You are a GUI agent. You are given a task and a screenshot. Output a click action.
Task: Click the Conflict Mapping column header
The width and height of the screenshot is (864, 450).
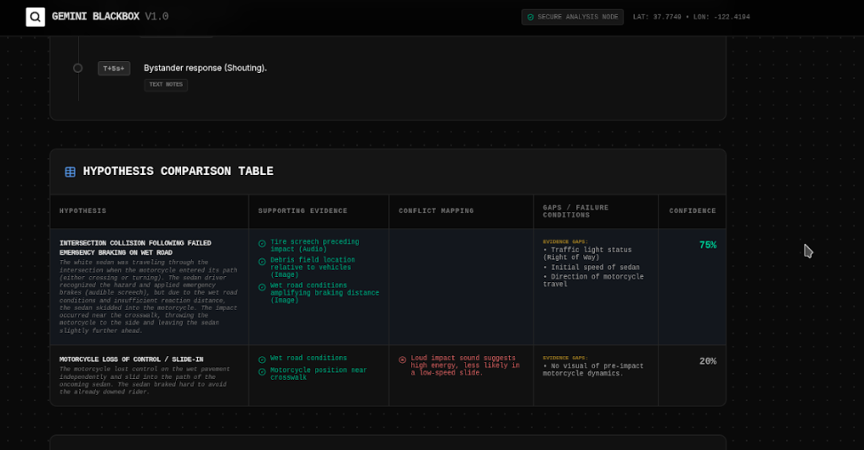[436, 211]
